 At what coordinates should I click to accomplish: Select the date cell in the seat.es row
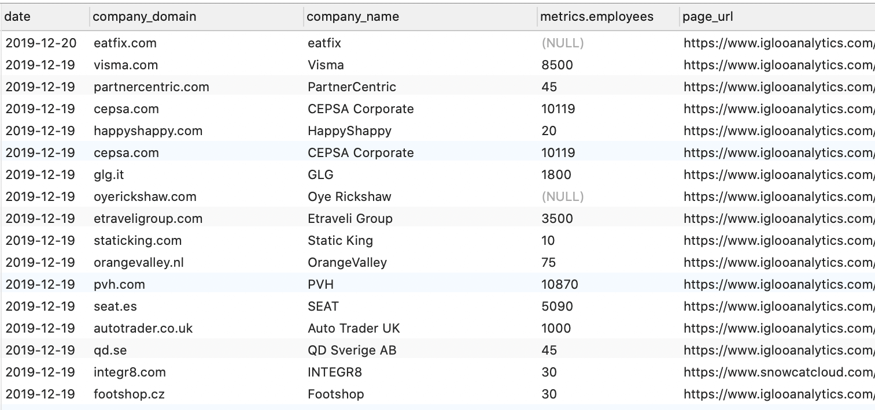click(x=40, y=307)
